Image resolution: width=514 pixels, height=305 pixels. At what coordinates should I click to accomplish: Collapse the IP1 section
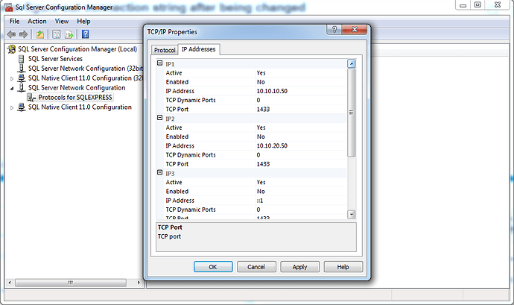(x=160, y=63)
